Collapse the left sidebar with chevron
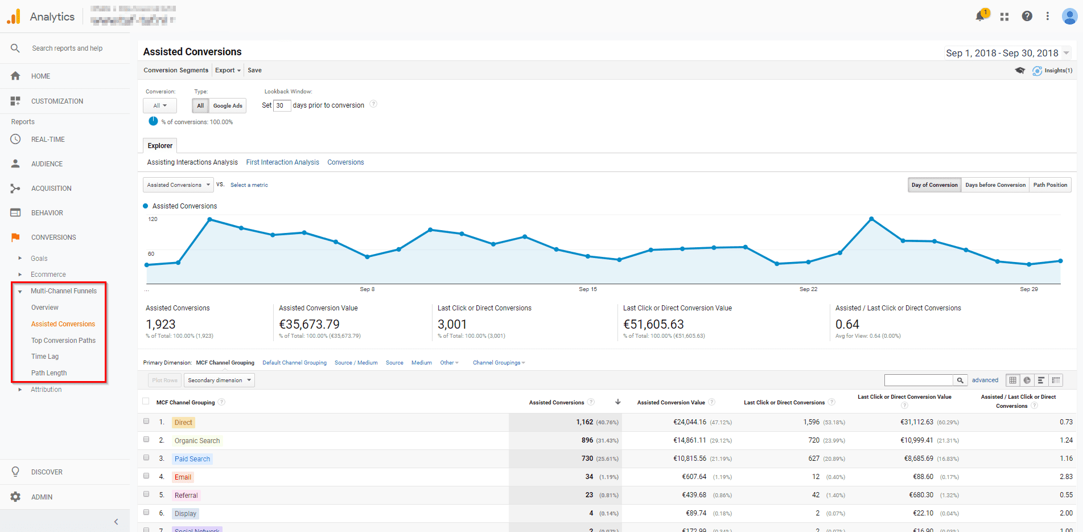Image resolution: width=1083 pixels, height=532 pixels. coord(116,522)
